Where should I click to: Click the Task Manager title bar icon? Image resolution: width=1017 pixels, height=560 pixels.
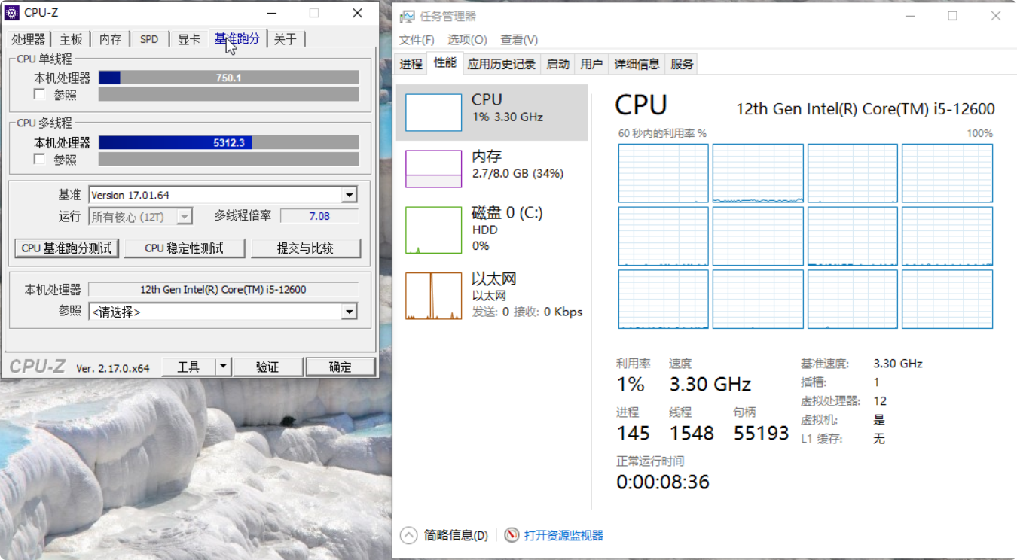[x=406, y=15]
